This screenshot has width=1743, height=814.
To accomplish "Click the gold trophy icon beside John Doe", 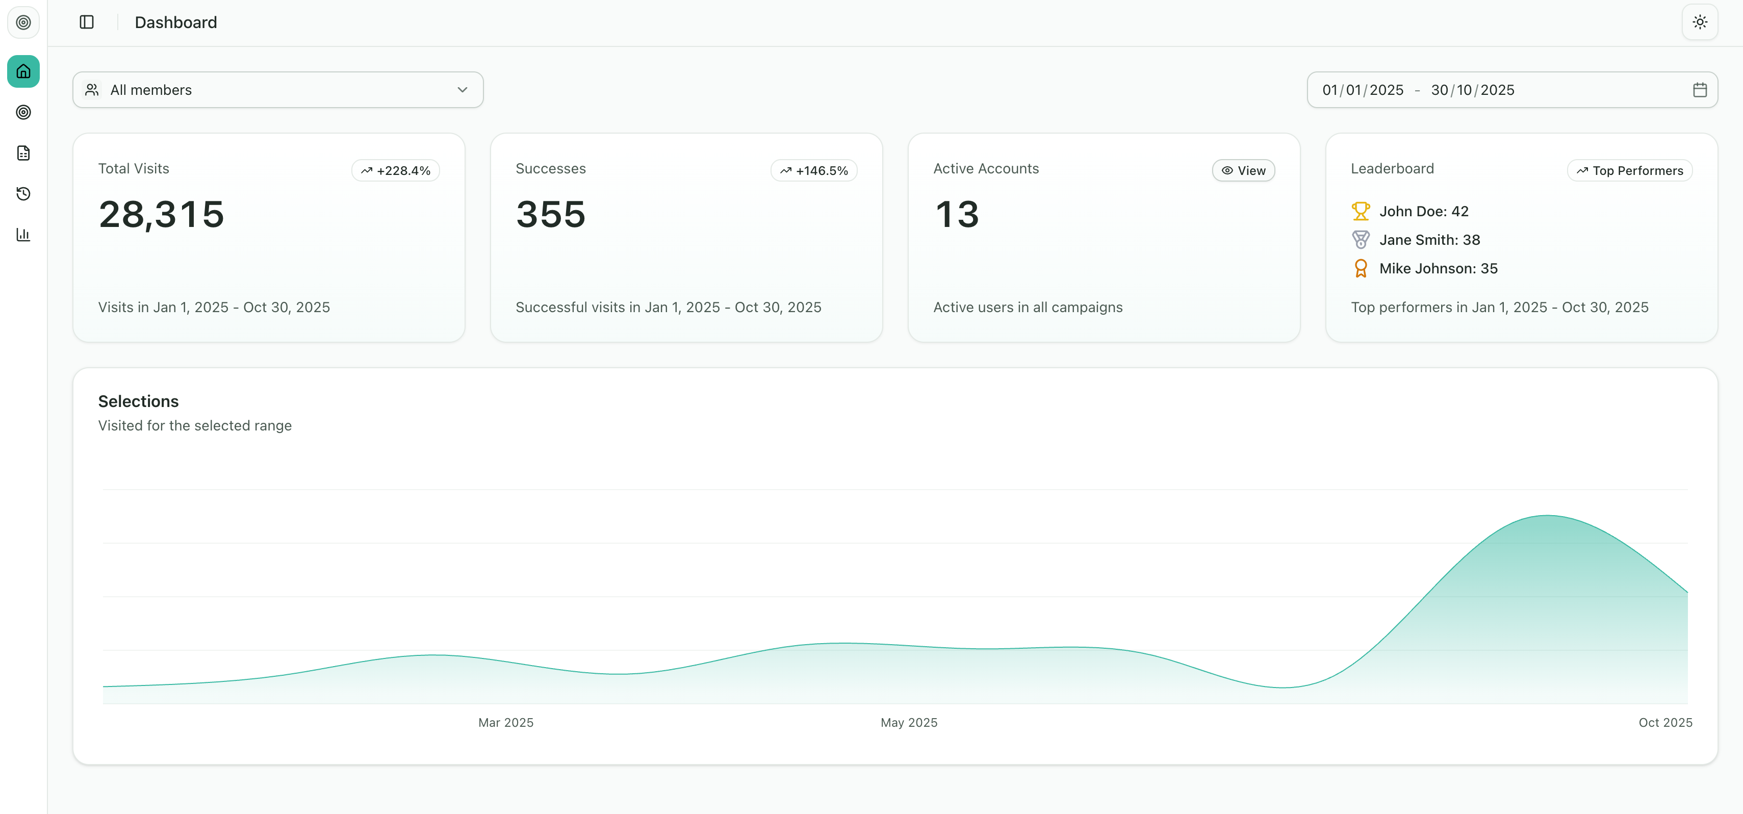I will pos(1360,211).
